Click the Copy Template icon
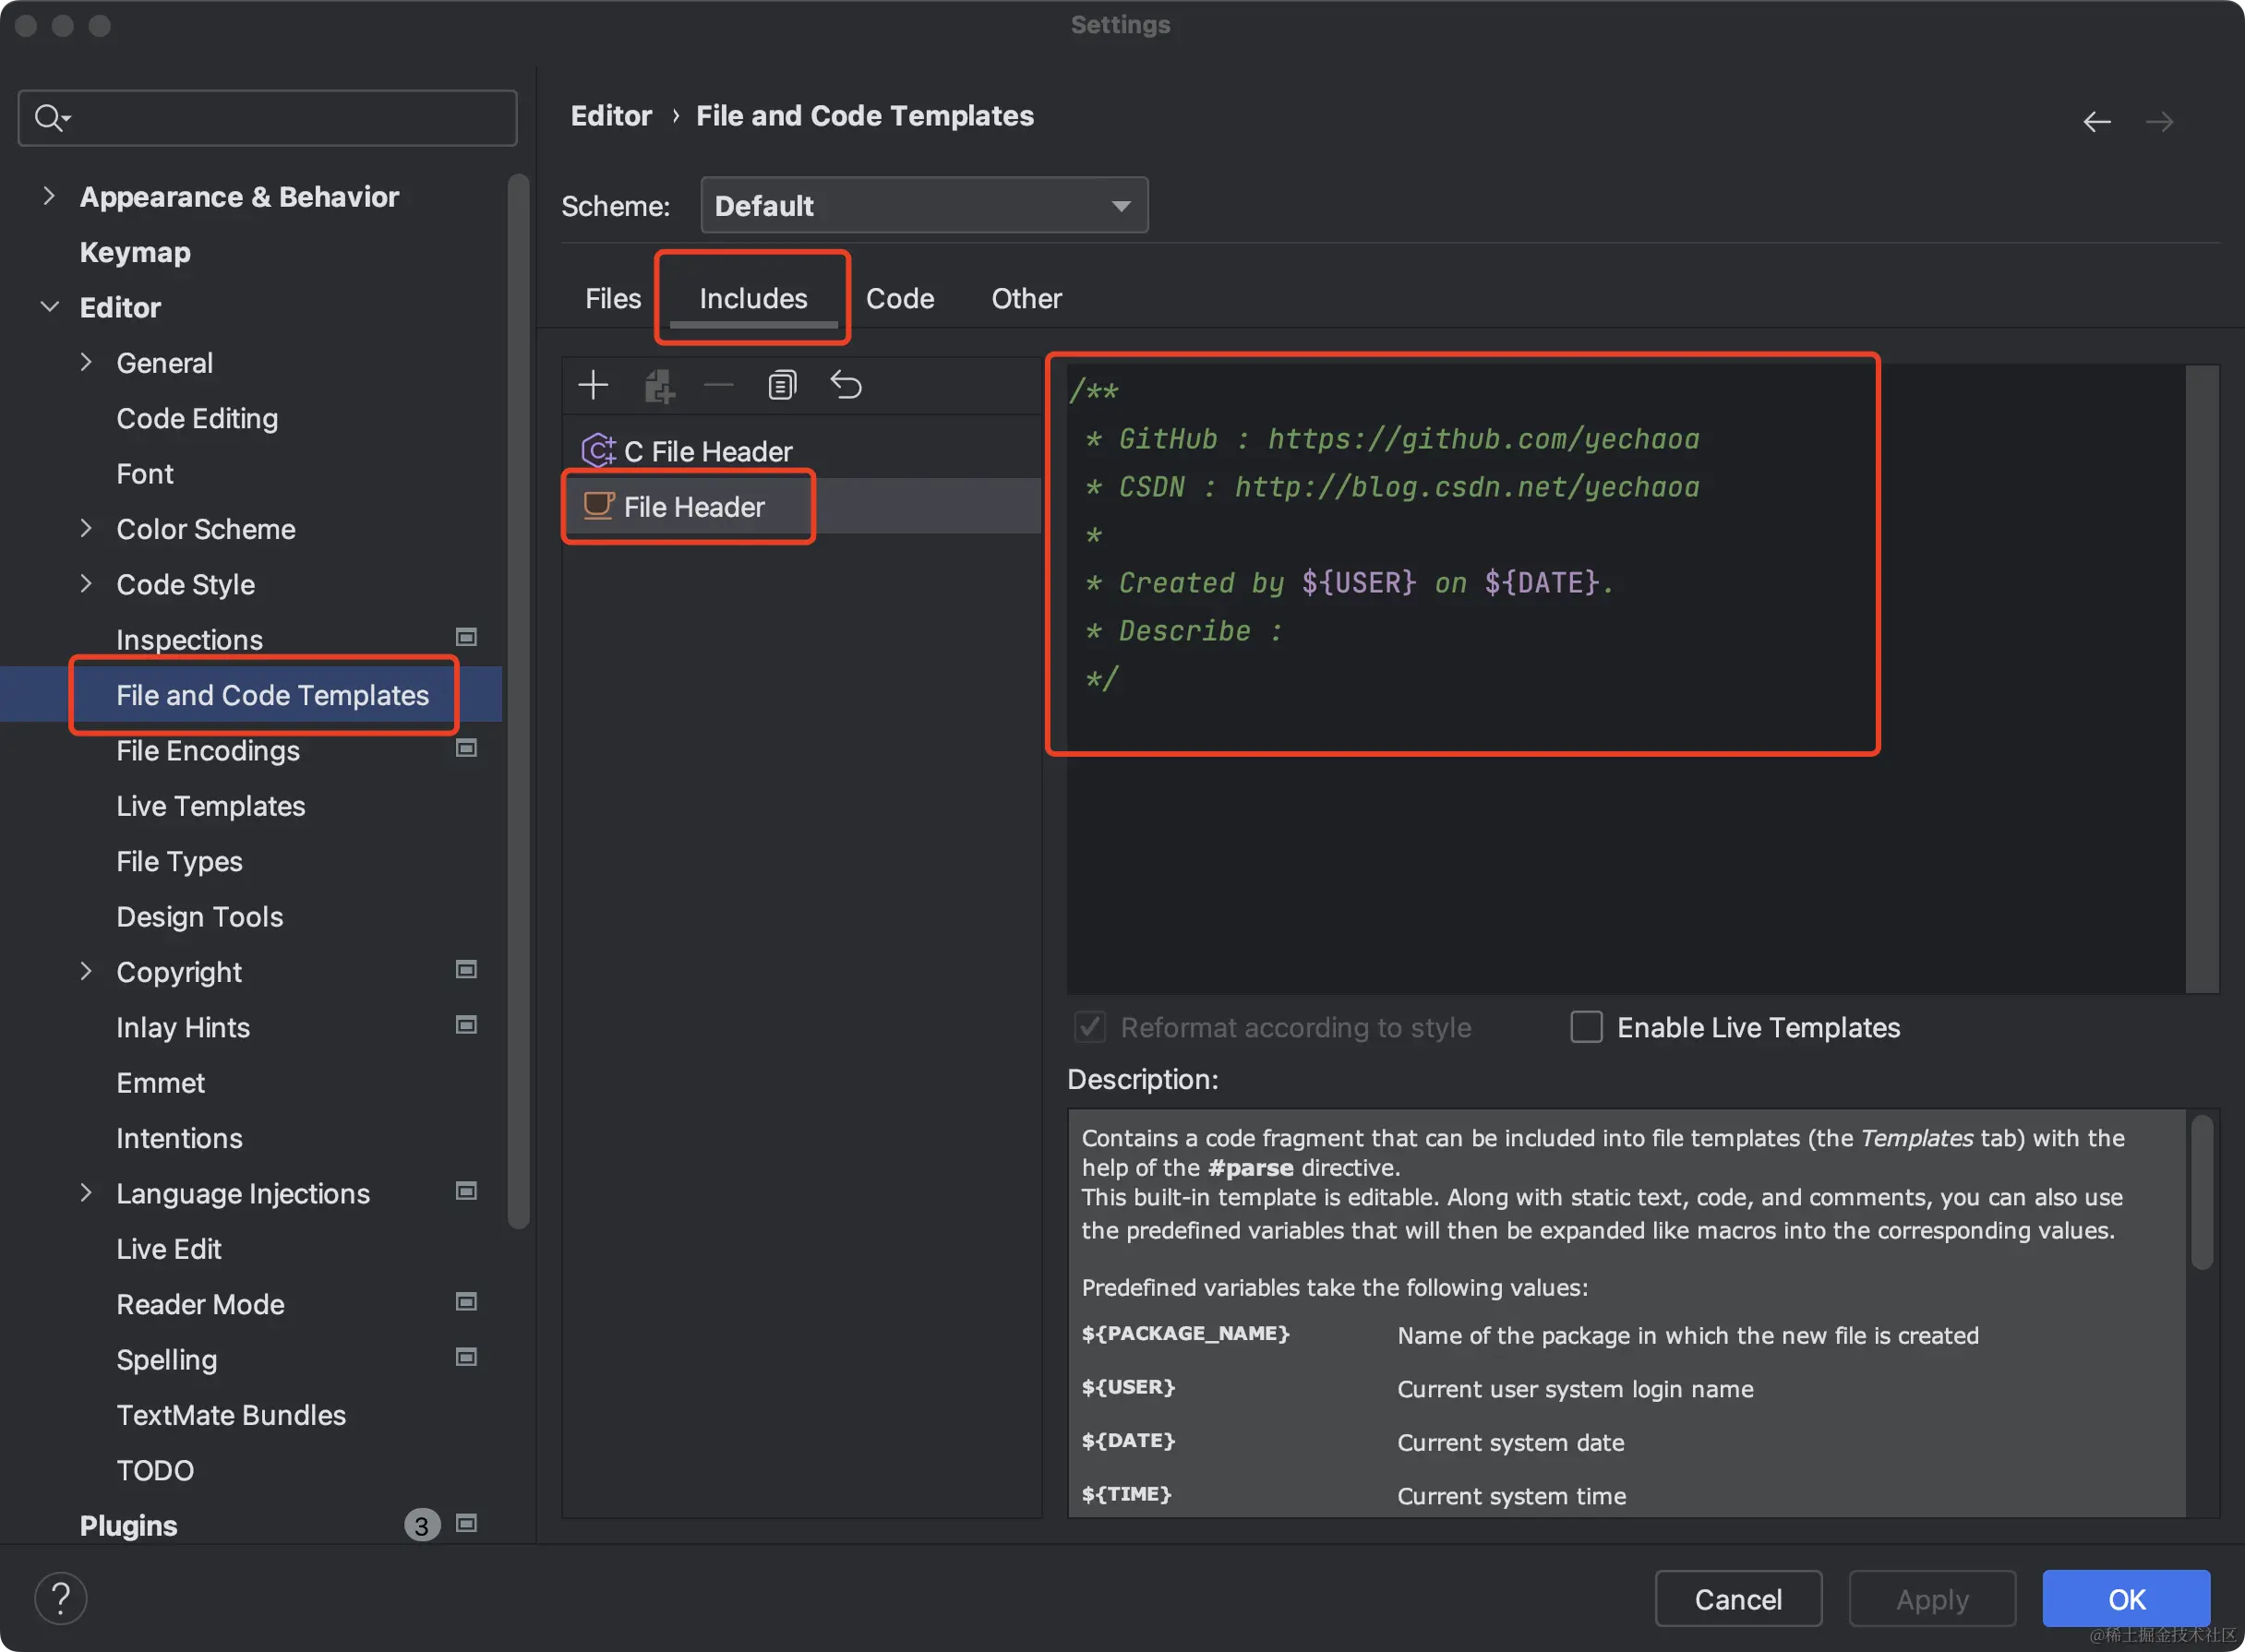 [782, 385]
